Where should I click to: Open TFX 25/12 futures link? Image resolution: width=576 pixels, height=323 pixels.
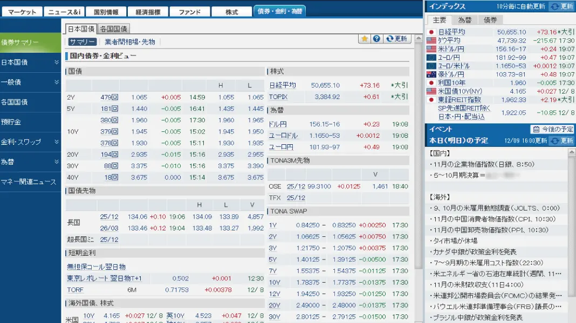[x=296, y=198]
